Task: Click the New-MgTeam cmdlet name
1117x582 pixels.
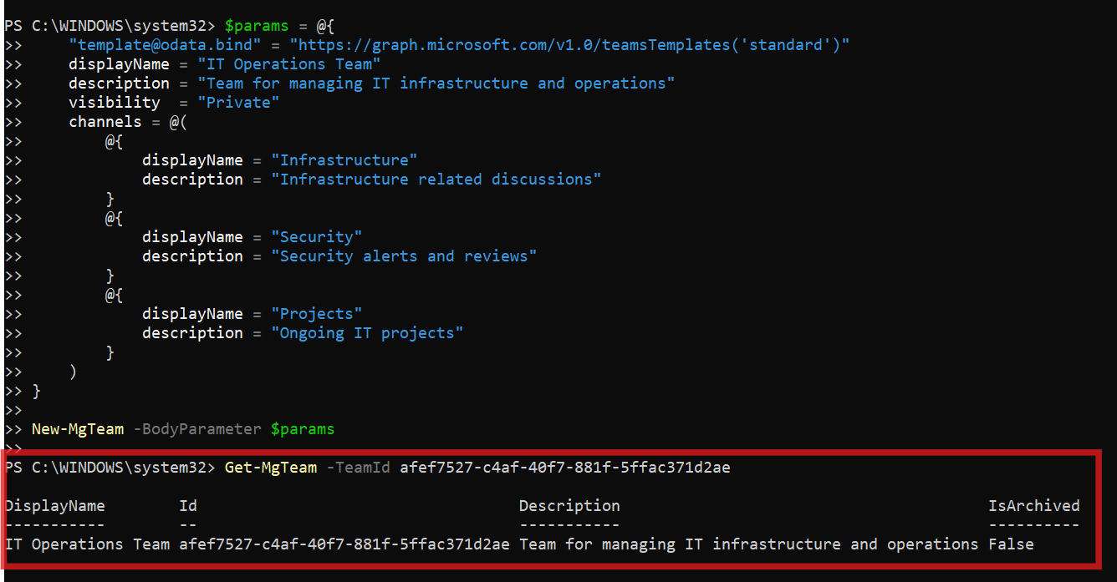Action: (77, 429)
